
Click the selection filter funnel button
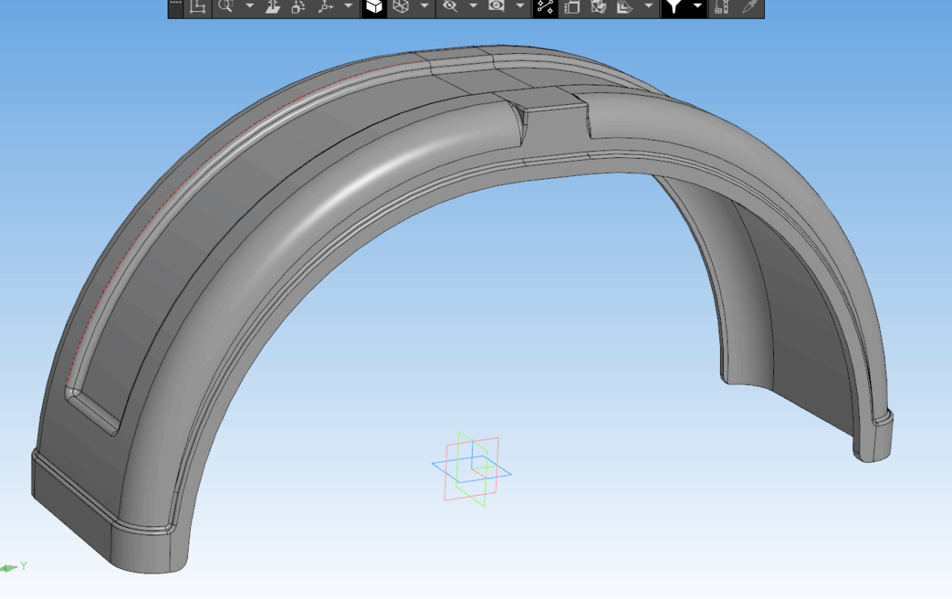(674, 7)
